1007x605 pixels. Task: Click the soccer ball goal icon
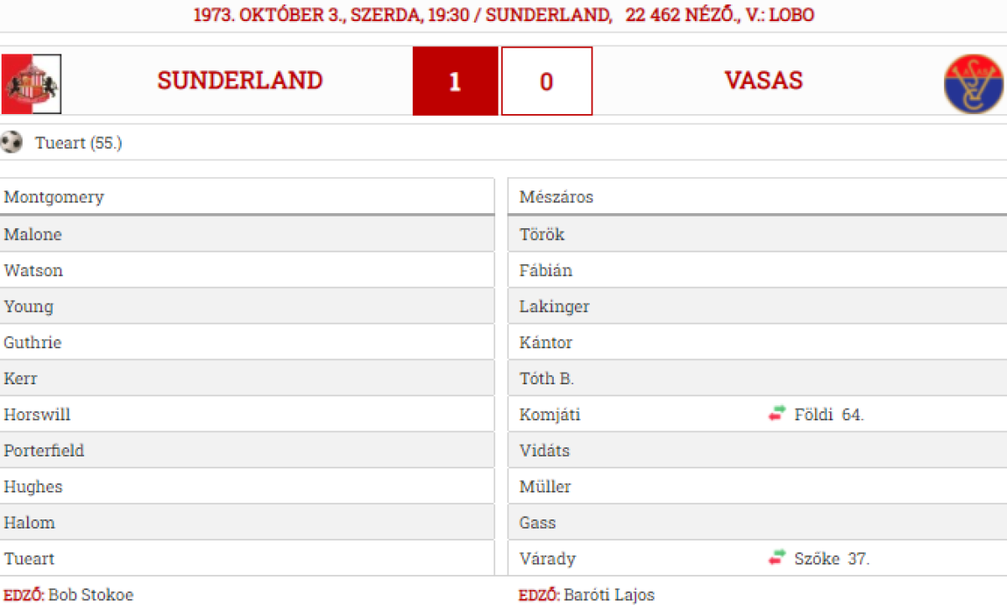point(12,142)
